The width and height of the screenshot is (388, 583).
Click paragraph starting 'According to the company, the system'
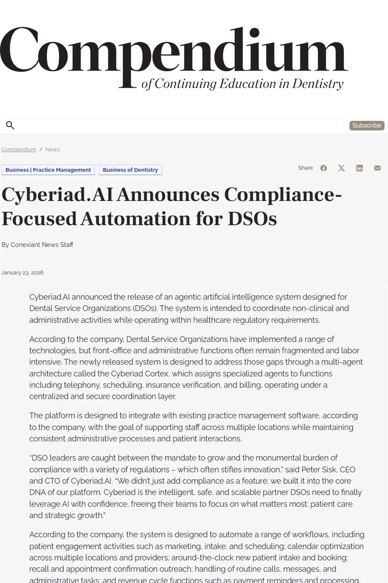point(196,557)
